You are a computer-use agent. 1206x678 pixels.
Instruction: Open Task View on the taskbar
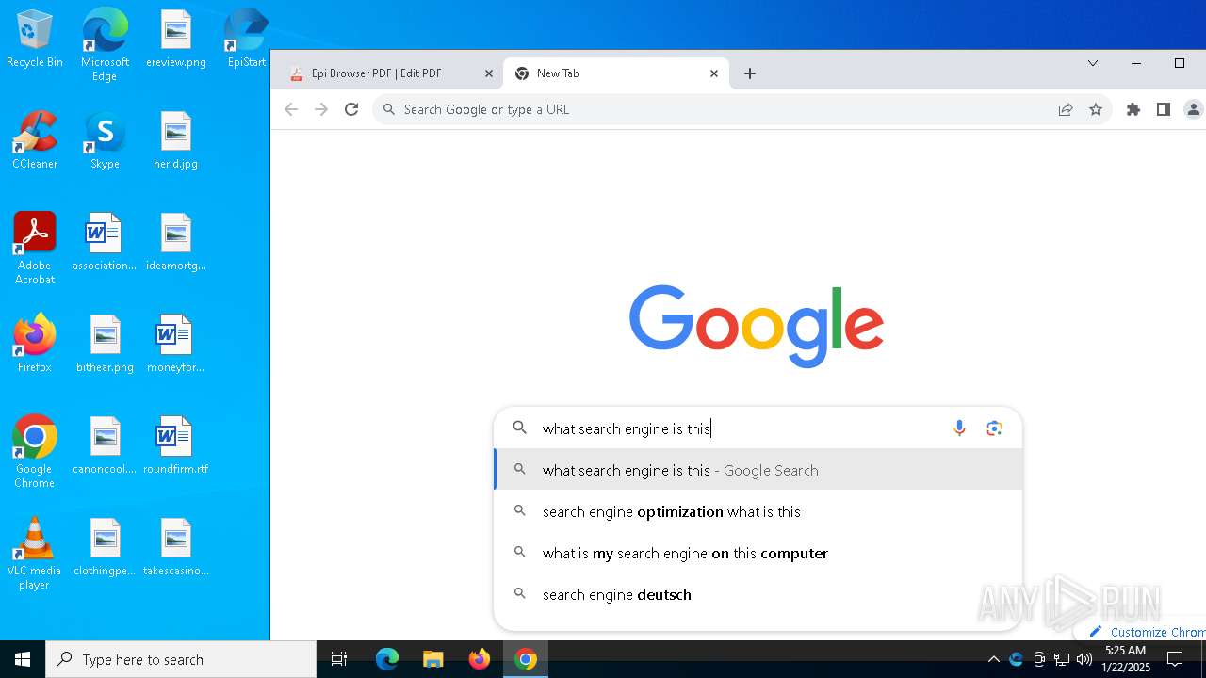(339, 659)
